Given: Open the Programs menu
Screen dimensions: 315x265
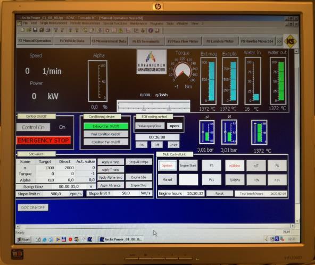Looking at the screenshot, I should click(x=156, y=23).
